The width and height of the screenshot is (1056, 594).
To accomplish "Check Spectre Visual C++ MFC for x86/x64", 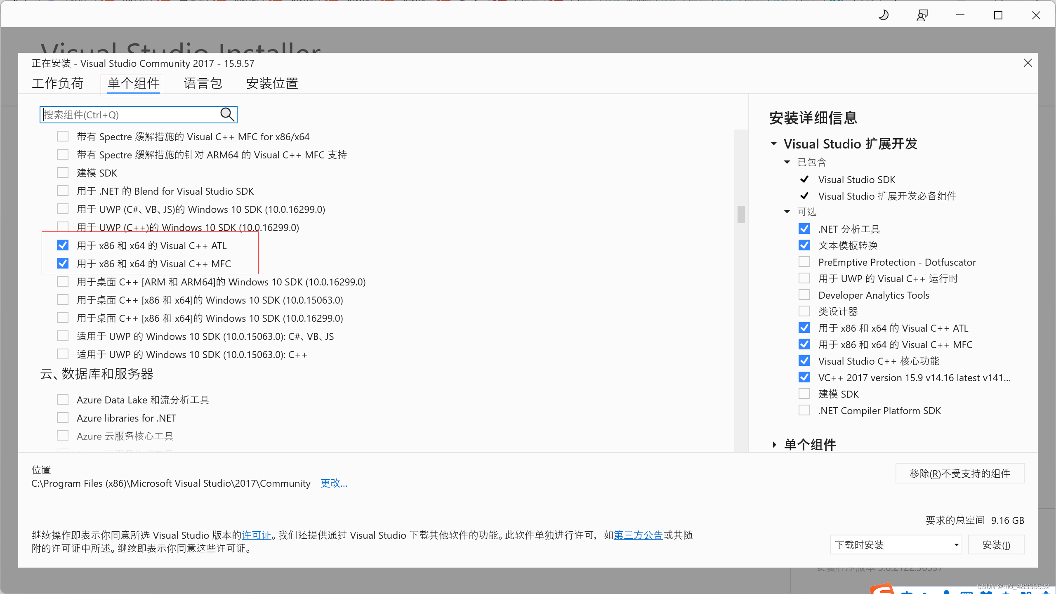I will (63, 136).
